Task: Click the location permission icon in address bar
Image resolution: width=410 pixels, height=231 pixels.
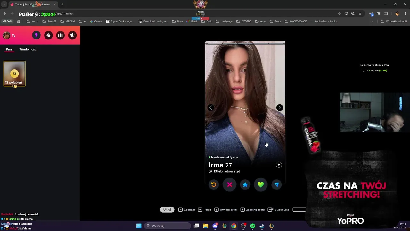Action: click(x=340, y=13)
